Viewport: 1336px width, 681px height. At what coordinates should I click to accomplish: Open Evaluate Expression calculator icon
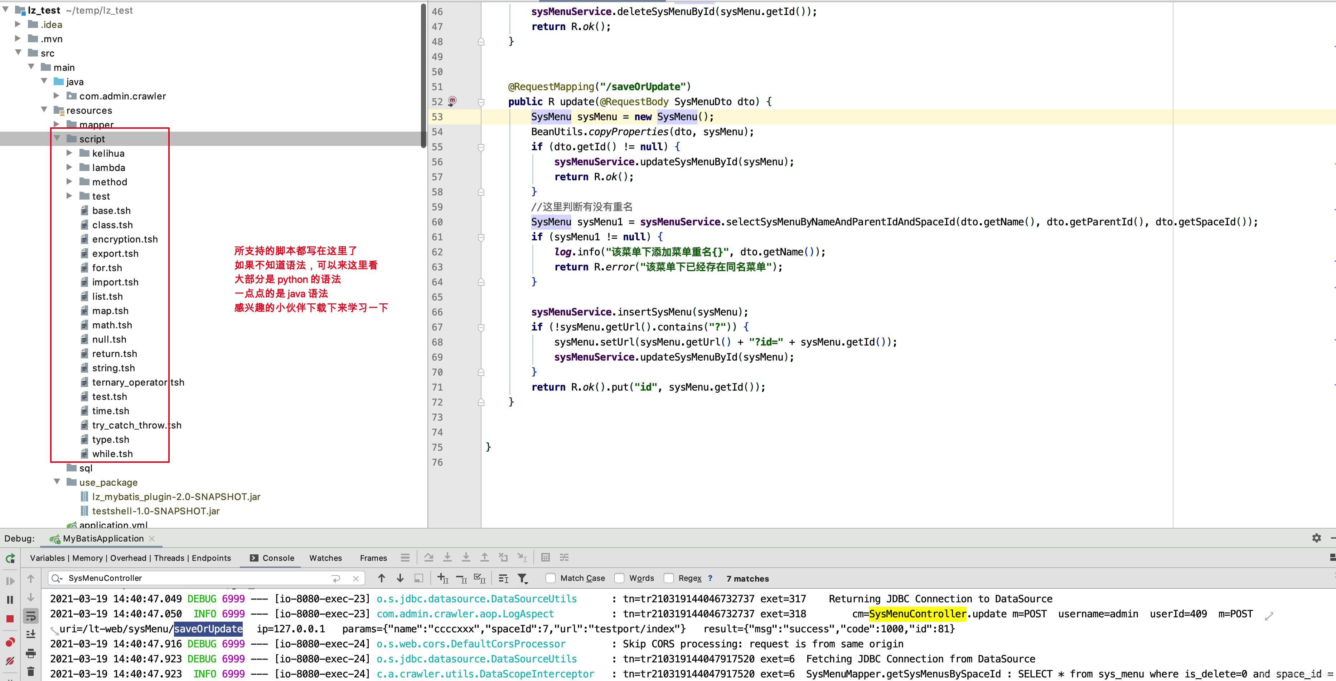545,558
